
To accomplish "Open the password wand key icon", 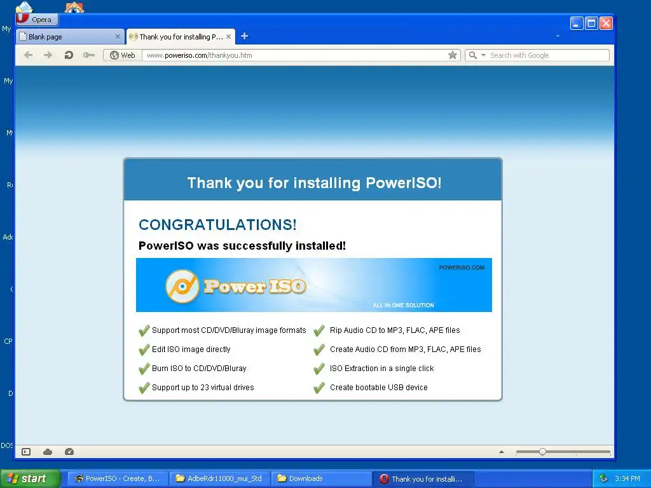I will click(x=89, y=55).
